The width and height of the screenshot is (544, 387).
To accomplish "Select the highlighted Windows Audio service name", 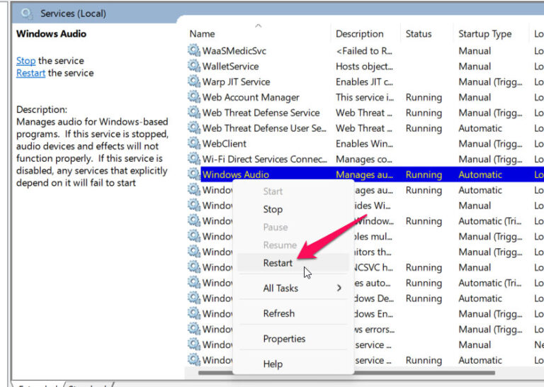I will (x=236, y=174).
